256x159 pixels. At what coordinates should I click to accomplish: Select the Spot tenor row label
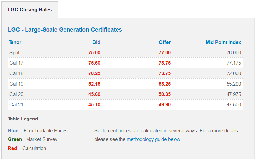(15, 53)
